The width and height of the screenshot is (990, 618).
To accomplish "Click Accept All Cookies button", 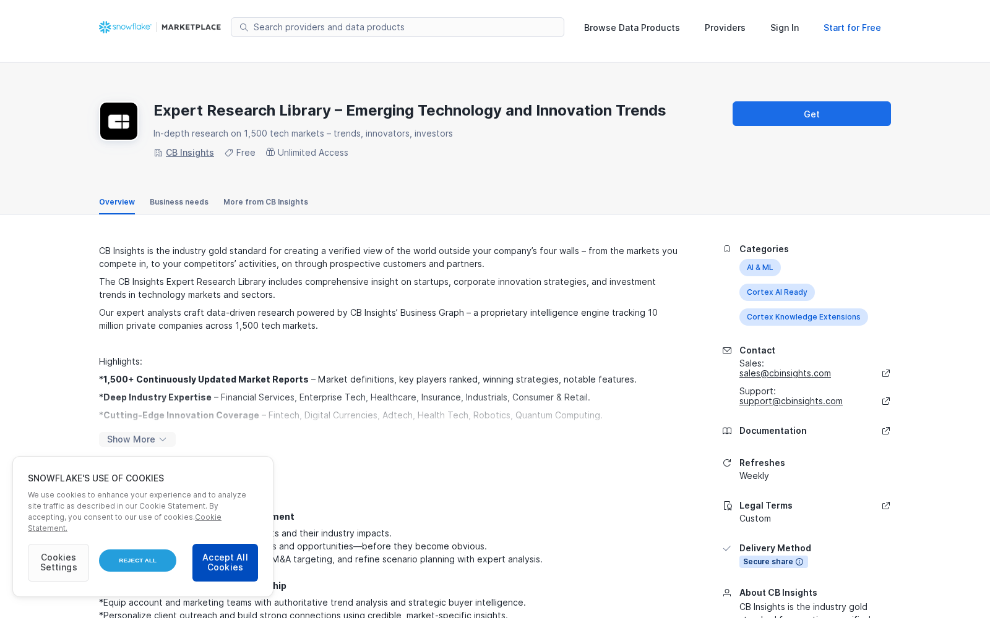I will (x=225, y=562).
